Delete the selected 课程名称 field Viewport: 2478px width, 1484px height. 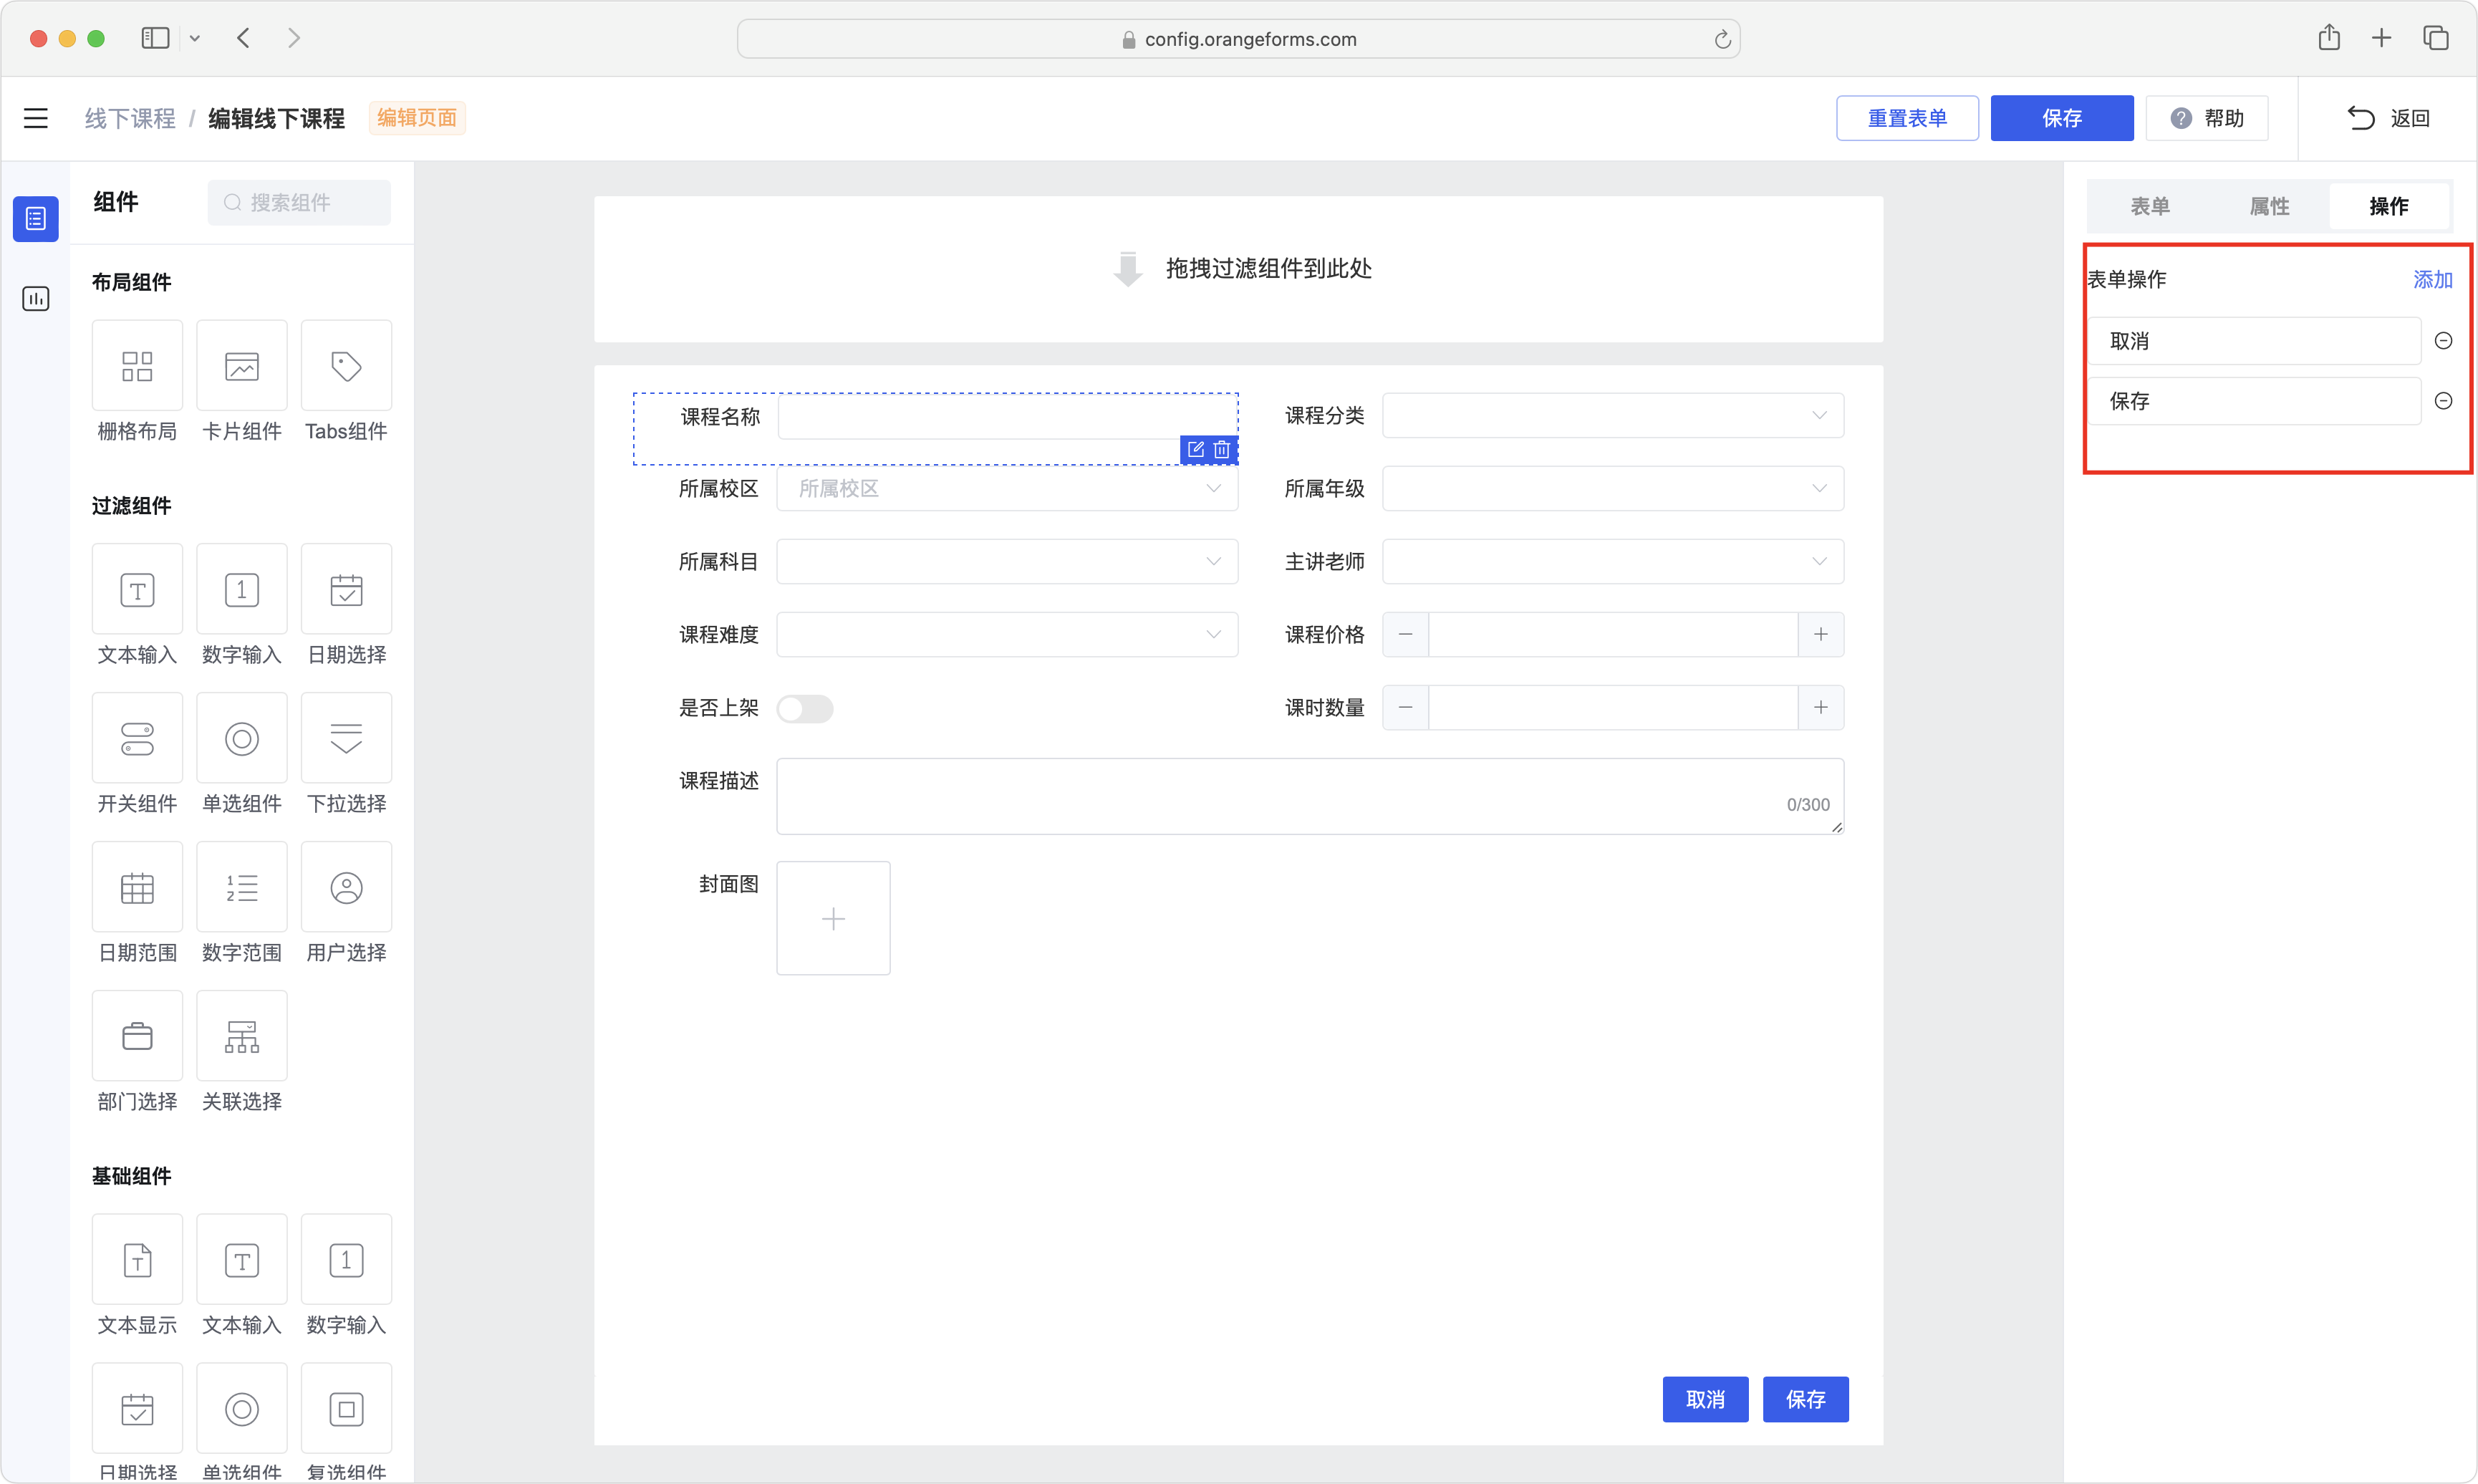point(1221,450)
